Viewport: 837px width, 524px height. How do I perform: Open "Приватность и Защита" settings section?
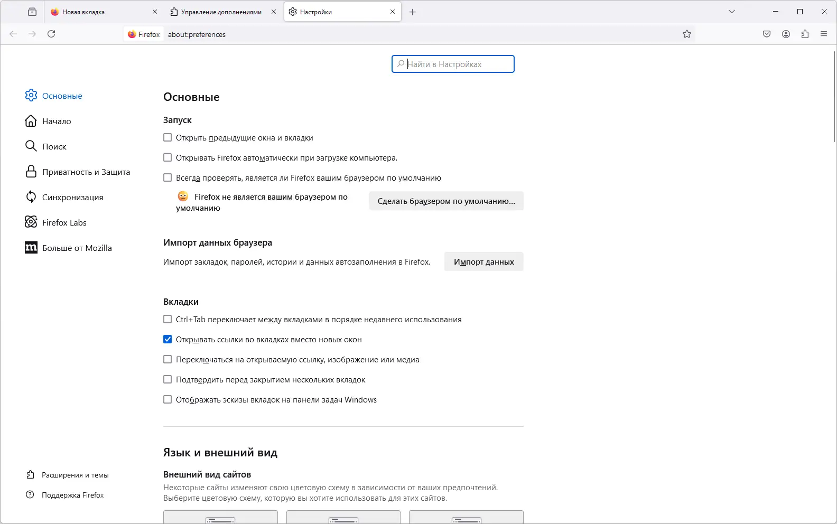(x=86, y=172)
